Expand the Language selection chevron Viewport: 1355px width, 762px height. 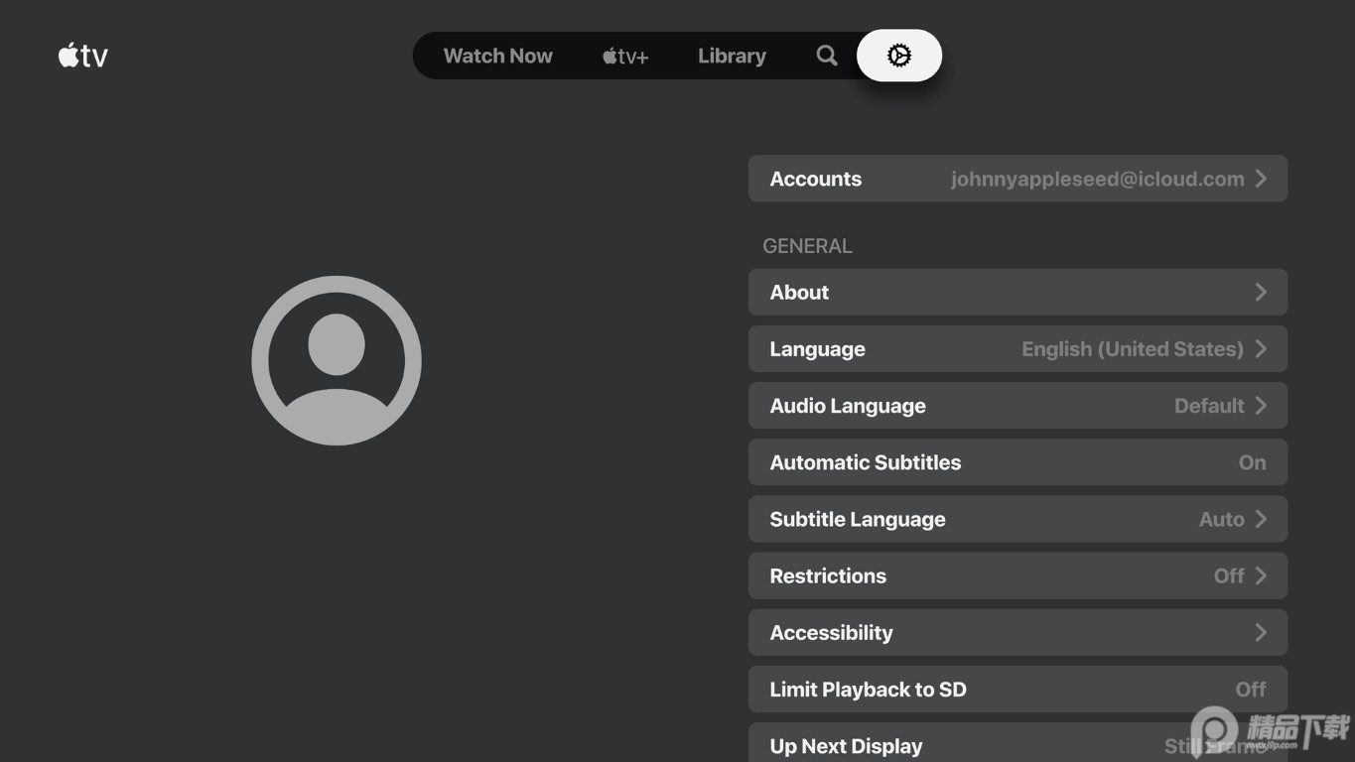click(1261, 348)
